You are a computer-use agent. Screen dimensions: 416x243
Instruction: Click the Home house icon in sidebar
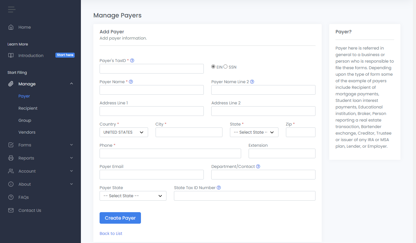(x=11, y=27)
